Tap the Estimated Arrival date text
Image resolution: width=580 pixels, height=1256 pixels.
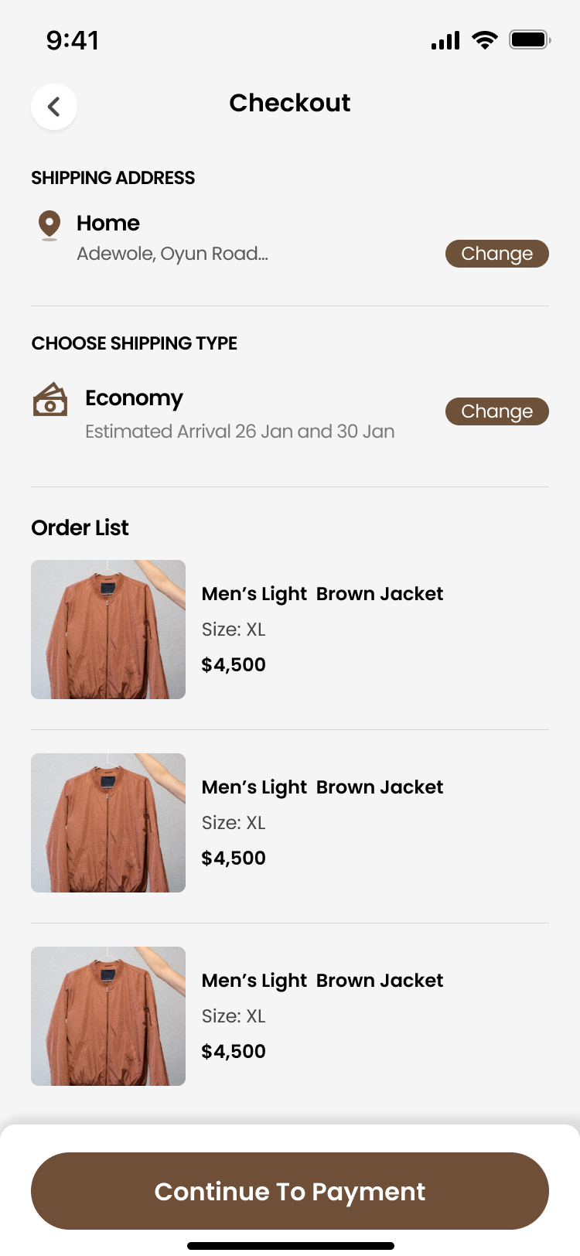(x=240, y=432)
